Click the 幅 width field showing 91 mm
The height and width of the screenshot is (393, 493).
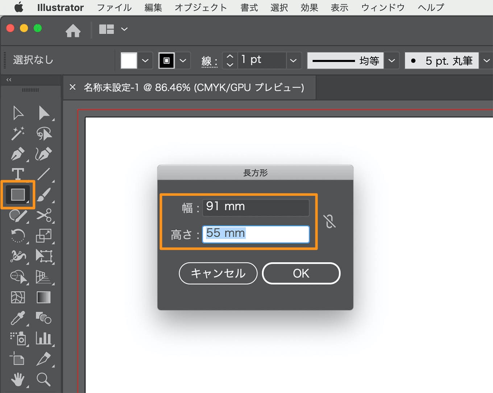[256, 207]
